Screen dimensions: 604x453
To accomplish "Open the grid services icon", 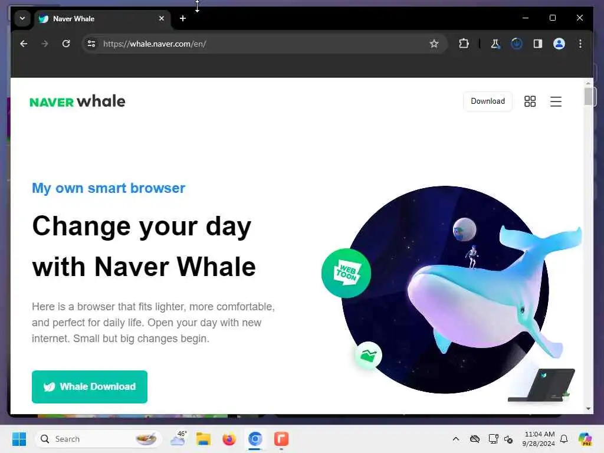I will click(530, 101).
